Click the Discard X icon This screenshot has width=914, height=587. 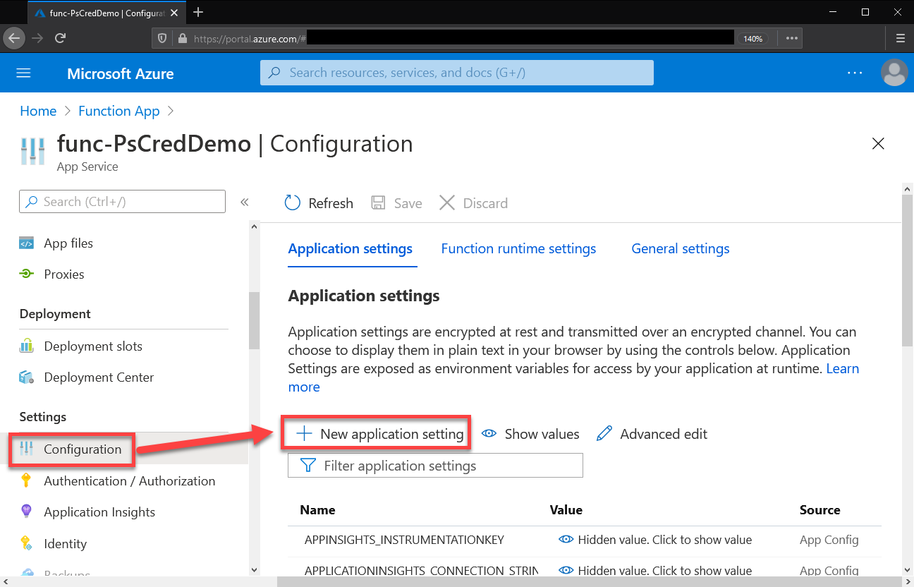(447, 203)
